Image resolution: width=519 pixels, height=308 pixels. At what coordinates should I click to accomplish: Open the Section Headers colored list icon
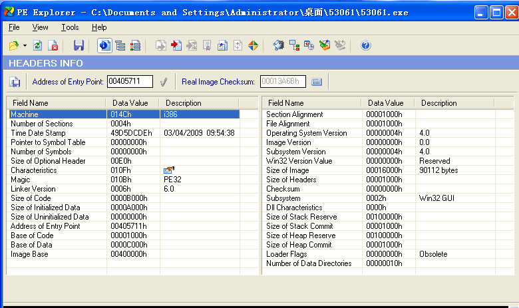[x=135, y=46]
